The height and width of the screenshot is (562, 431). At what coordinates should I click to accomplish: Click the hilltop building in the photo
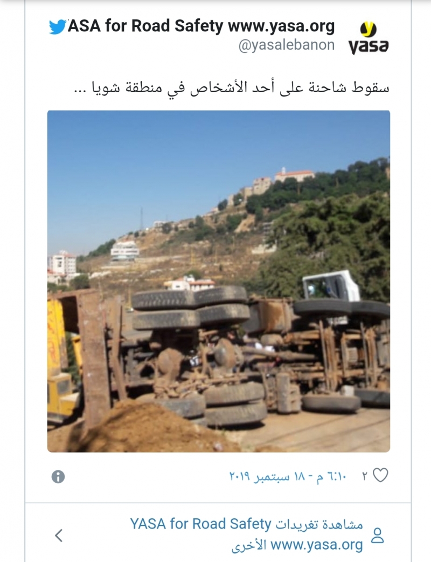pos(294,175)
